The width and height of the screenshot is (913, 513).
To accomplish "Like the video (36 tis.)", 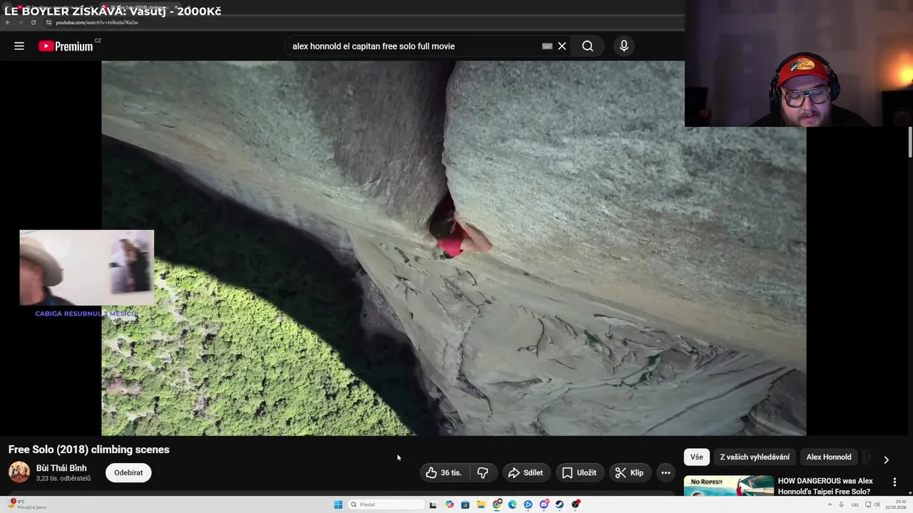I will pyautogui.click(x=444, y=472).
